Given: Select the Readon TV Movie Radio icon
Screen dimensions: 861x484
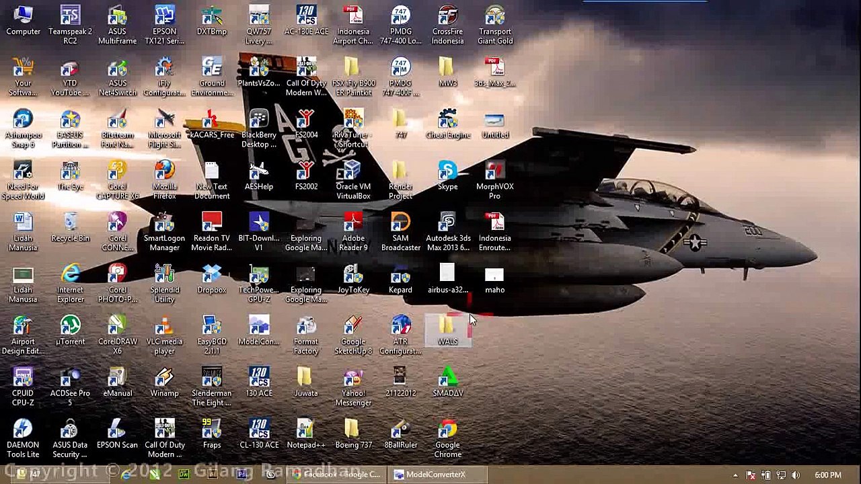Looking at the screenshot, I should pyautogui.click(x=211, y=233).
